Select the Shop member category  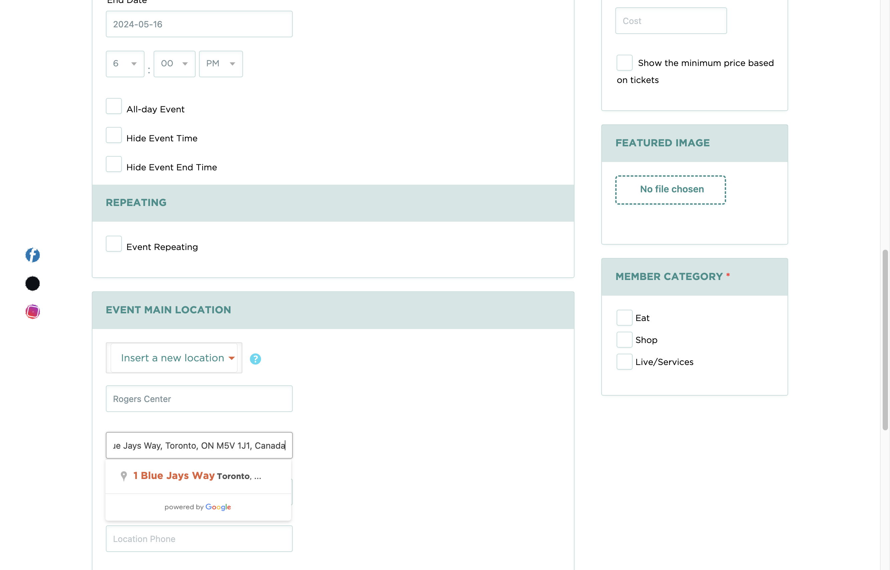click(625, 340)
